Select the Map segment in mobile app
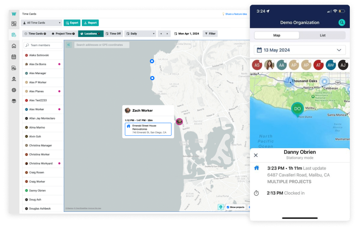Screen dimensions: 360x228 pos(277,35)
